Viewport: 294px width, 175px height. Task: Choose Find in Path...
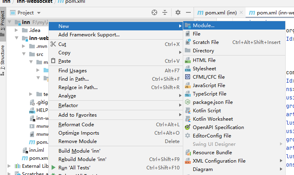click(x=116, y=79)
